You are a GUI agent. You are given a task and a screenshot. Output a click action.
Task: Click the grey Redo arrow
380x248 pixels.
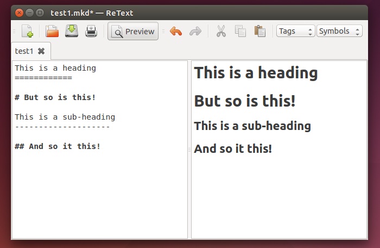tap(195, 32)
